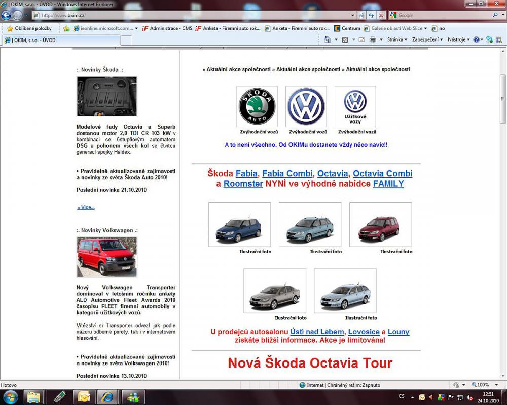Print the page with the printer icon
507x405 pixels.
(373, 39)
